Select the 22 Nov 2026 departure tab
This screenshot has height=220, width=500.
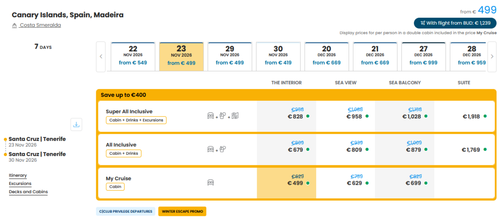coord(133,57)
